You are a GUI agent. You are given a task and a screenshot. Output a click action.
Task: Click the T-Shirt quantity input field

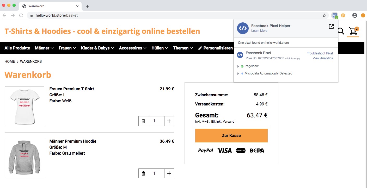coord(156,121)
